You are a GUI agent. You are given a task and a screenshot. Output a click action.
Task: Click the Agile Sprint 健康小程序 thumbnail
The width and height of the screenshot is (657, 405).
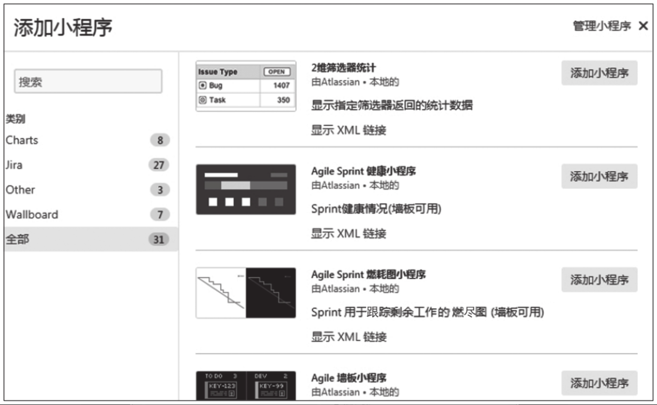click(246, 190)
